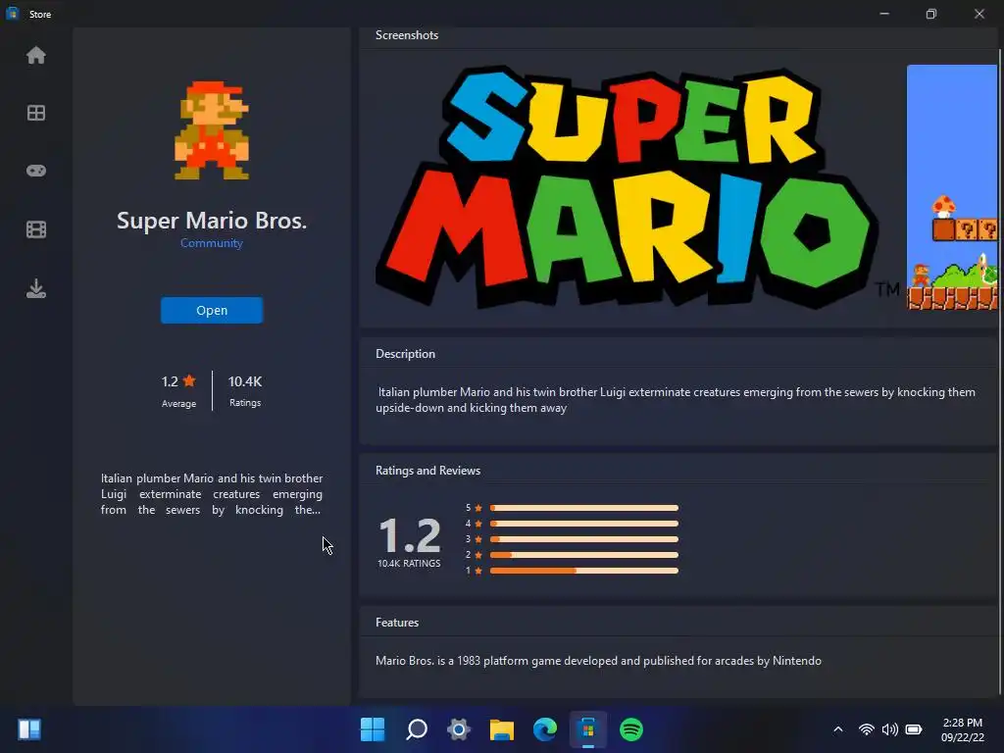Click the Description section heading
1004x753 pixels.
pyautogui.click(x=405, y=354)
